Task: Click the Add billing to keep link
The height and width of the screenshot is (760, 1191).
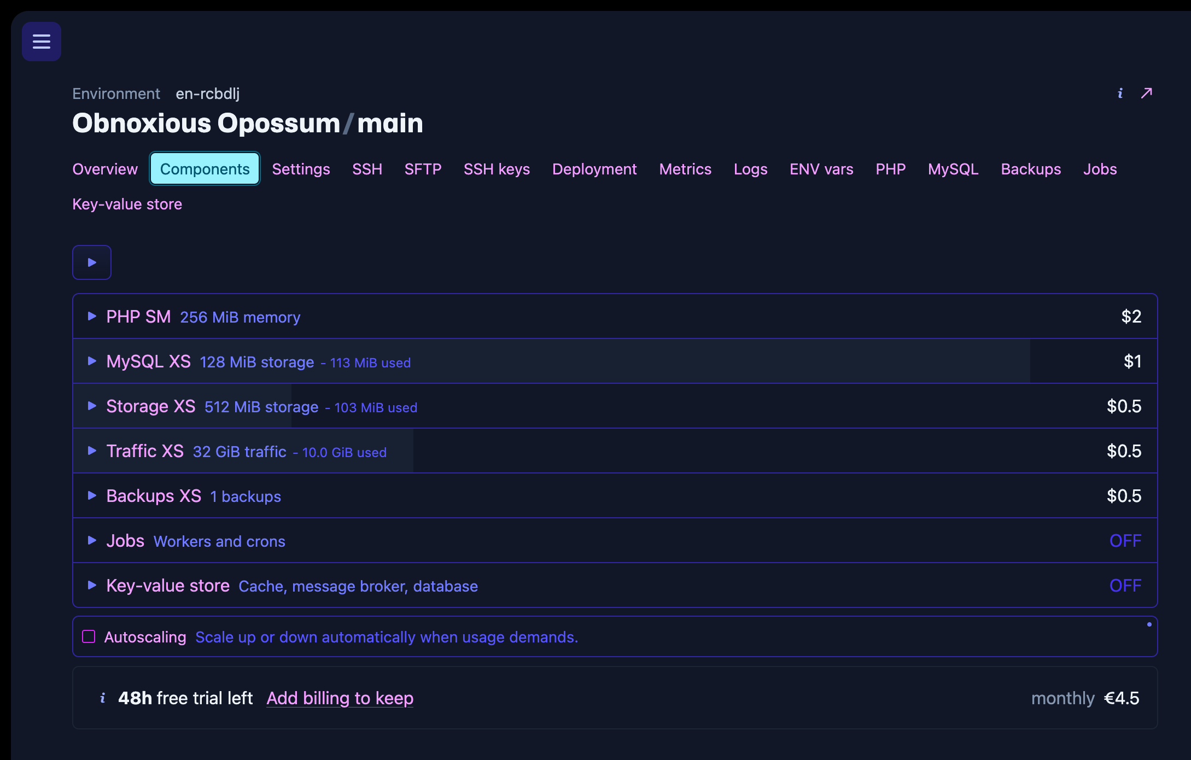Action: pos(340,698)
